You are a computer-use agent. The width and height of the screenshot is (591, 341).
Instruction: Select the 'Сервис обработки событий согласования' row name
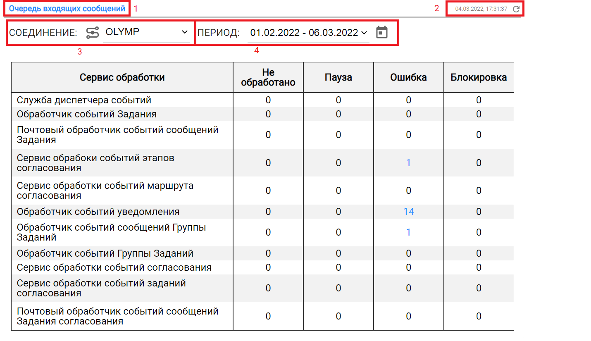pos(114,267)
